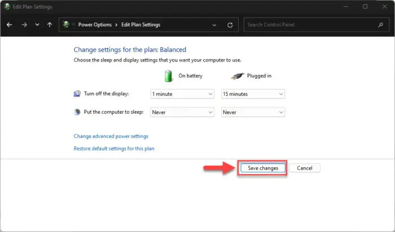This screenshot has width=395, height=232.
Task: Go forward with the right arrow
Action: (24, 25)
